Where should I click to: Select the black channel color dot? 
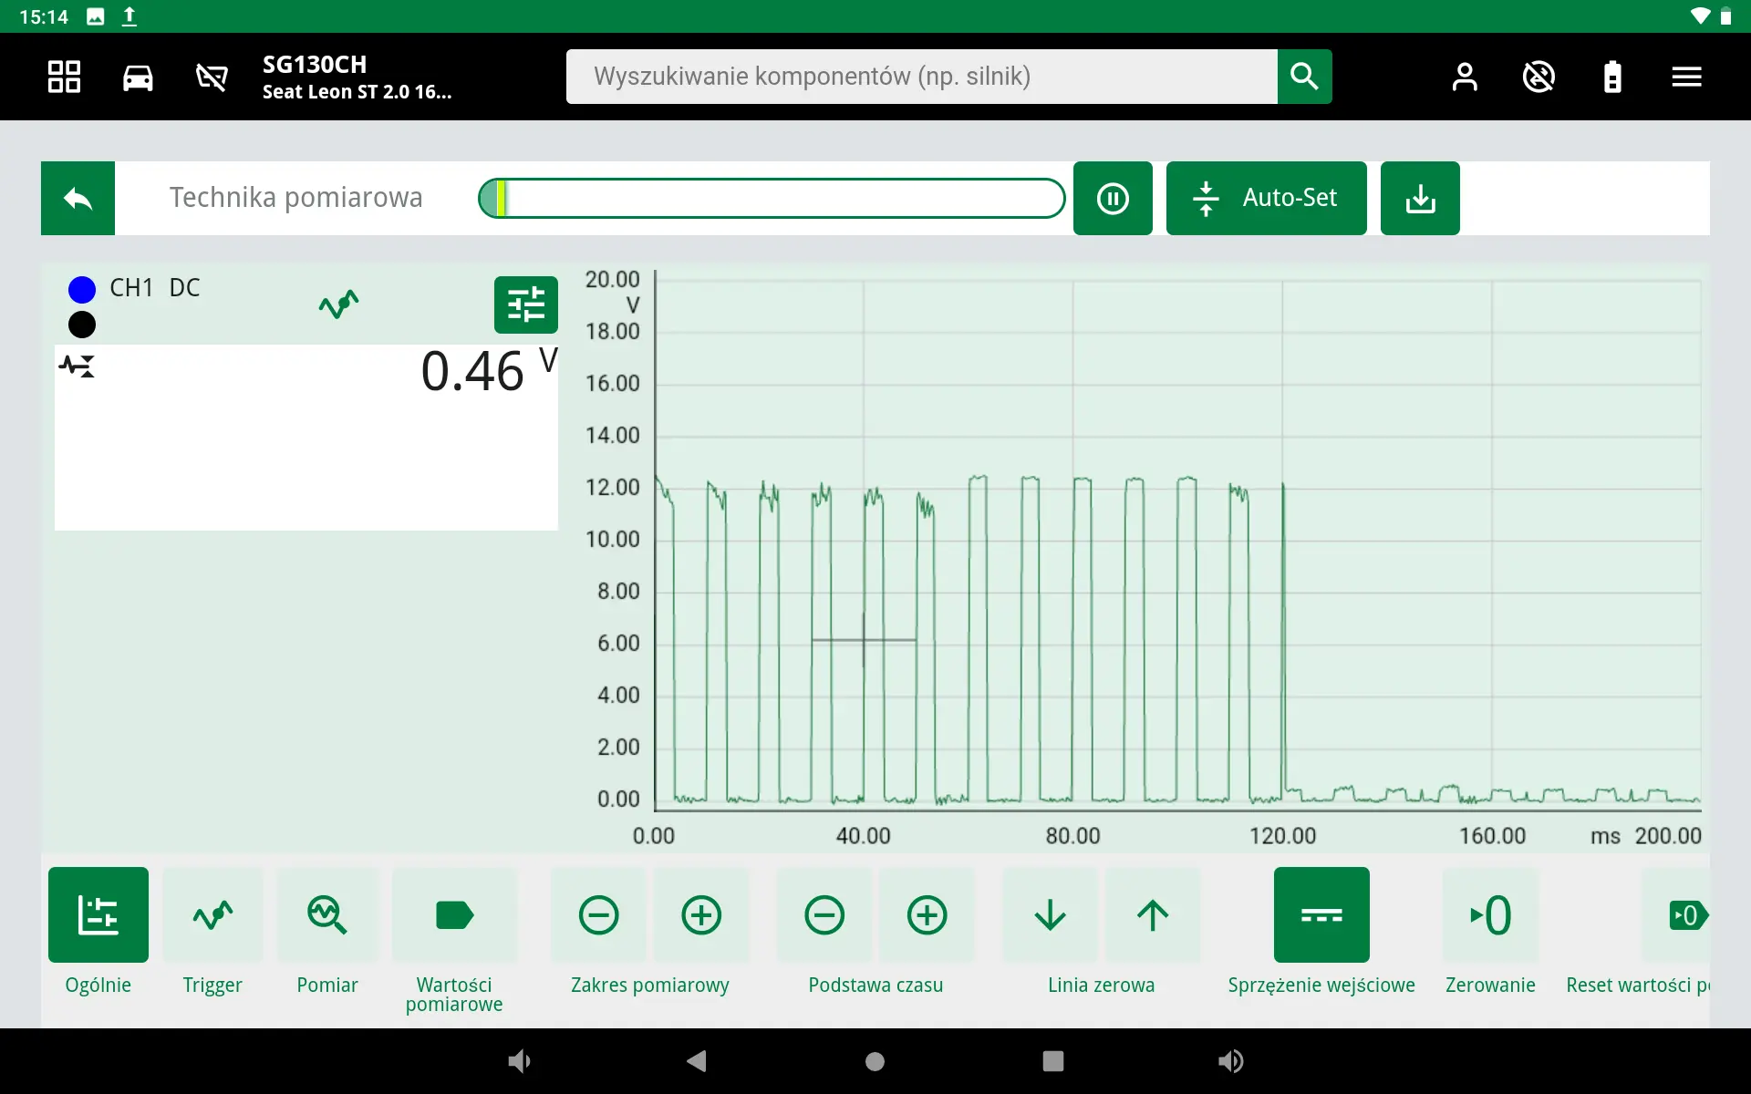pyautogui.click(x=82, y=325)
